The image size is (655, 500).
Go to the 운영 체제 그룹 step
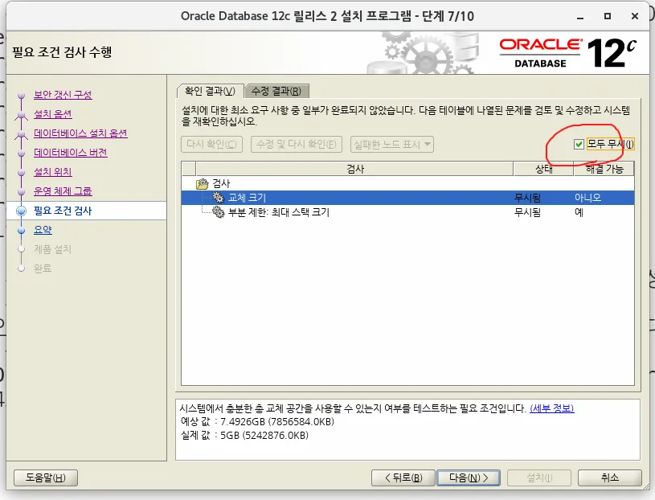coord(63,191)
